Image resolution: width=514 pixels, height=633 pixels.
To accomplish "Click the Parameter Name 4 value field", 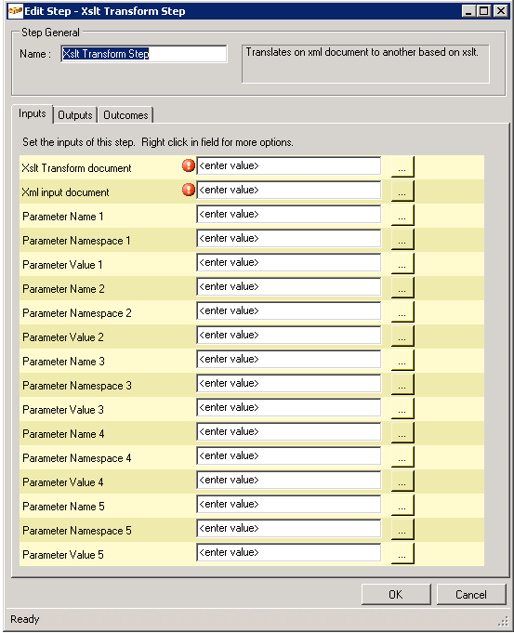I will point(289,432).
